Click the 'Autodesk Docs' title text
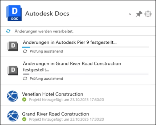The width and height of the screenshot is (156, 125). click(x=47, y=14)
